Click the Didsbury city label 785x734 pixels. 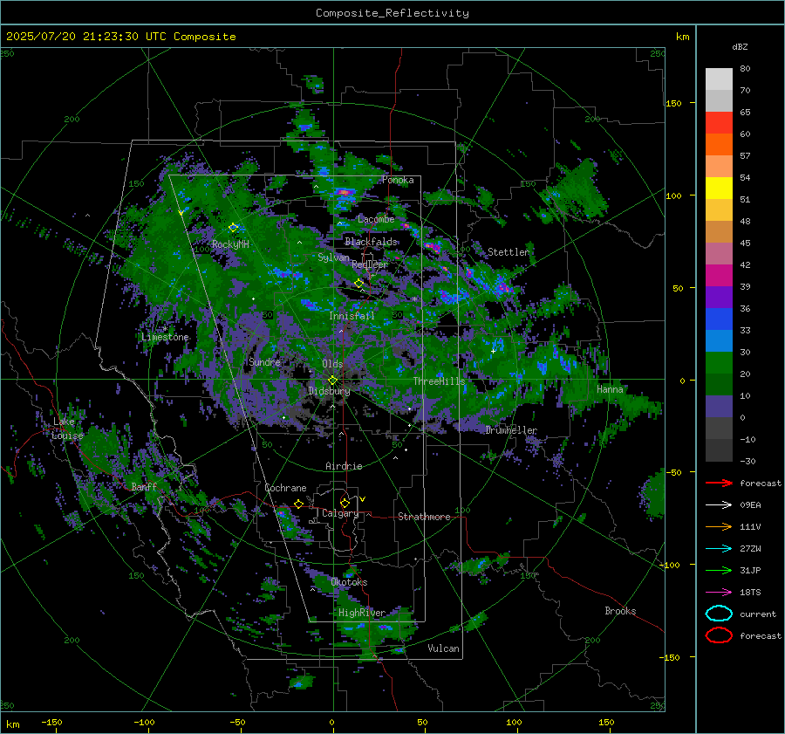[329, 391]
